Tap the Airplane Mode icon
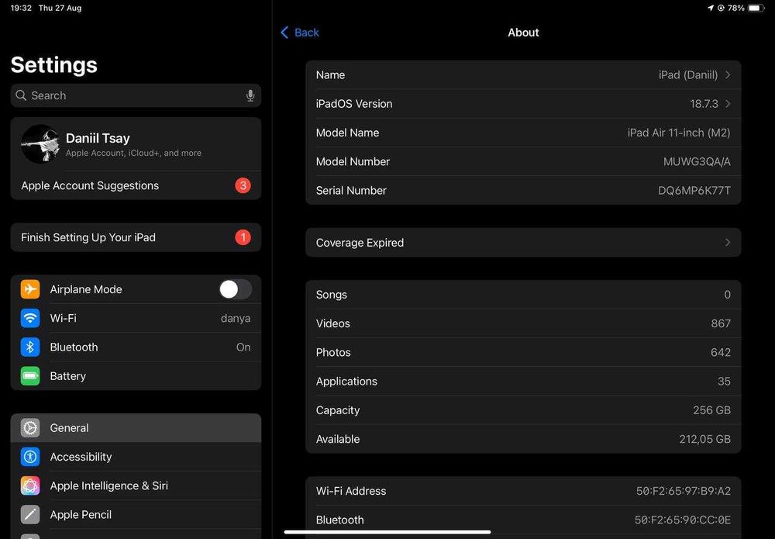This screenshot has height=539, width=775. click(x=30, y=289)
